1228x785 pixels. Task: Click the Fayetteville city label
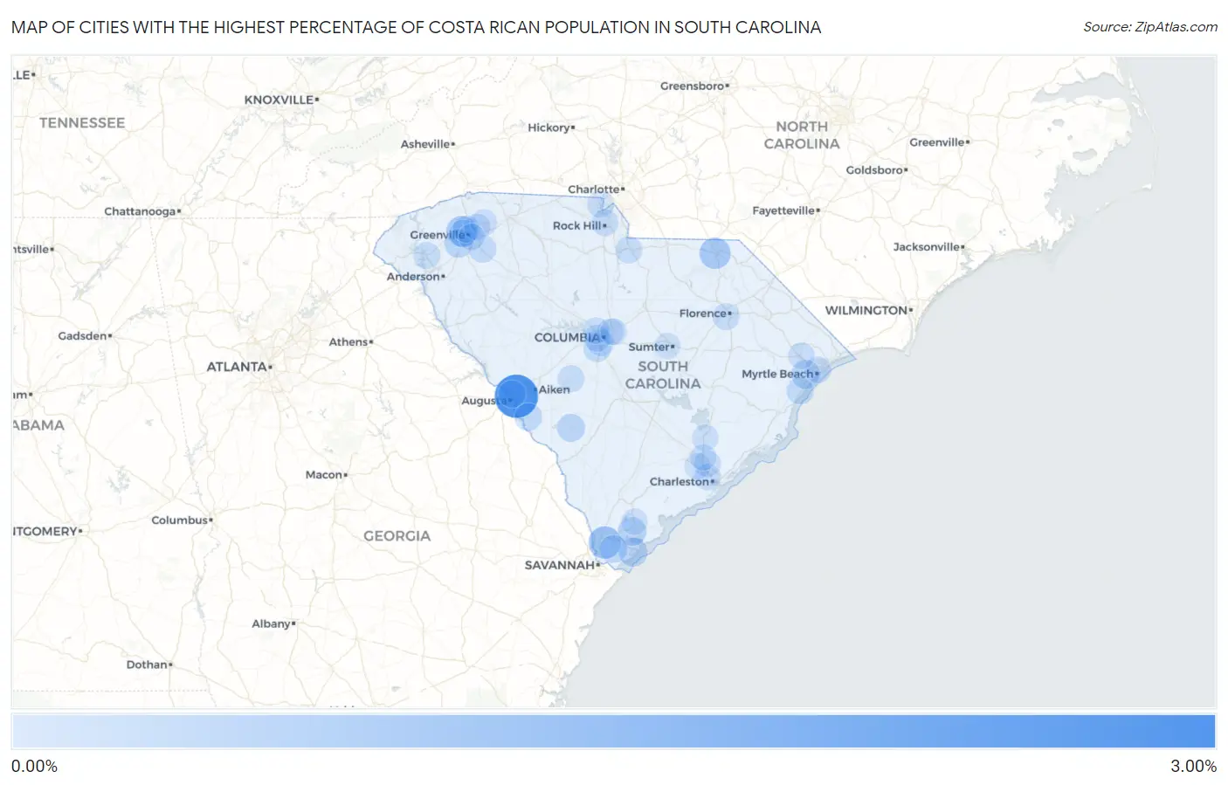[783, 210]
